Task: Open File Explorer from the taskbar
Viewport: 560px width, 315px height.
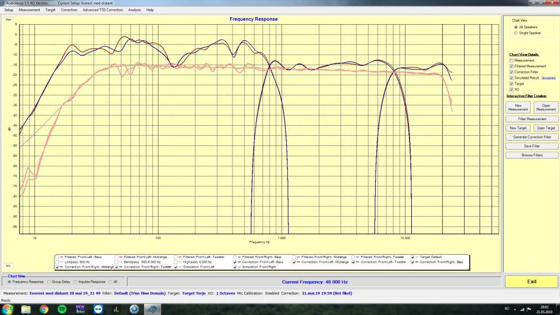Action: click(x=26, y=309)
